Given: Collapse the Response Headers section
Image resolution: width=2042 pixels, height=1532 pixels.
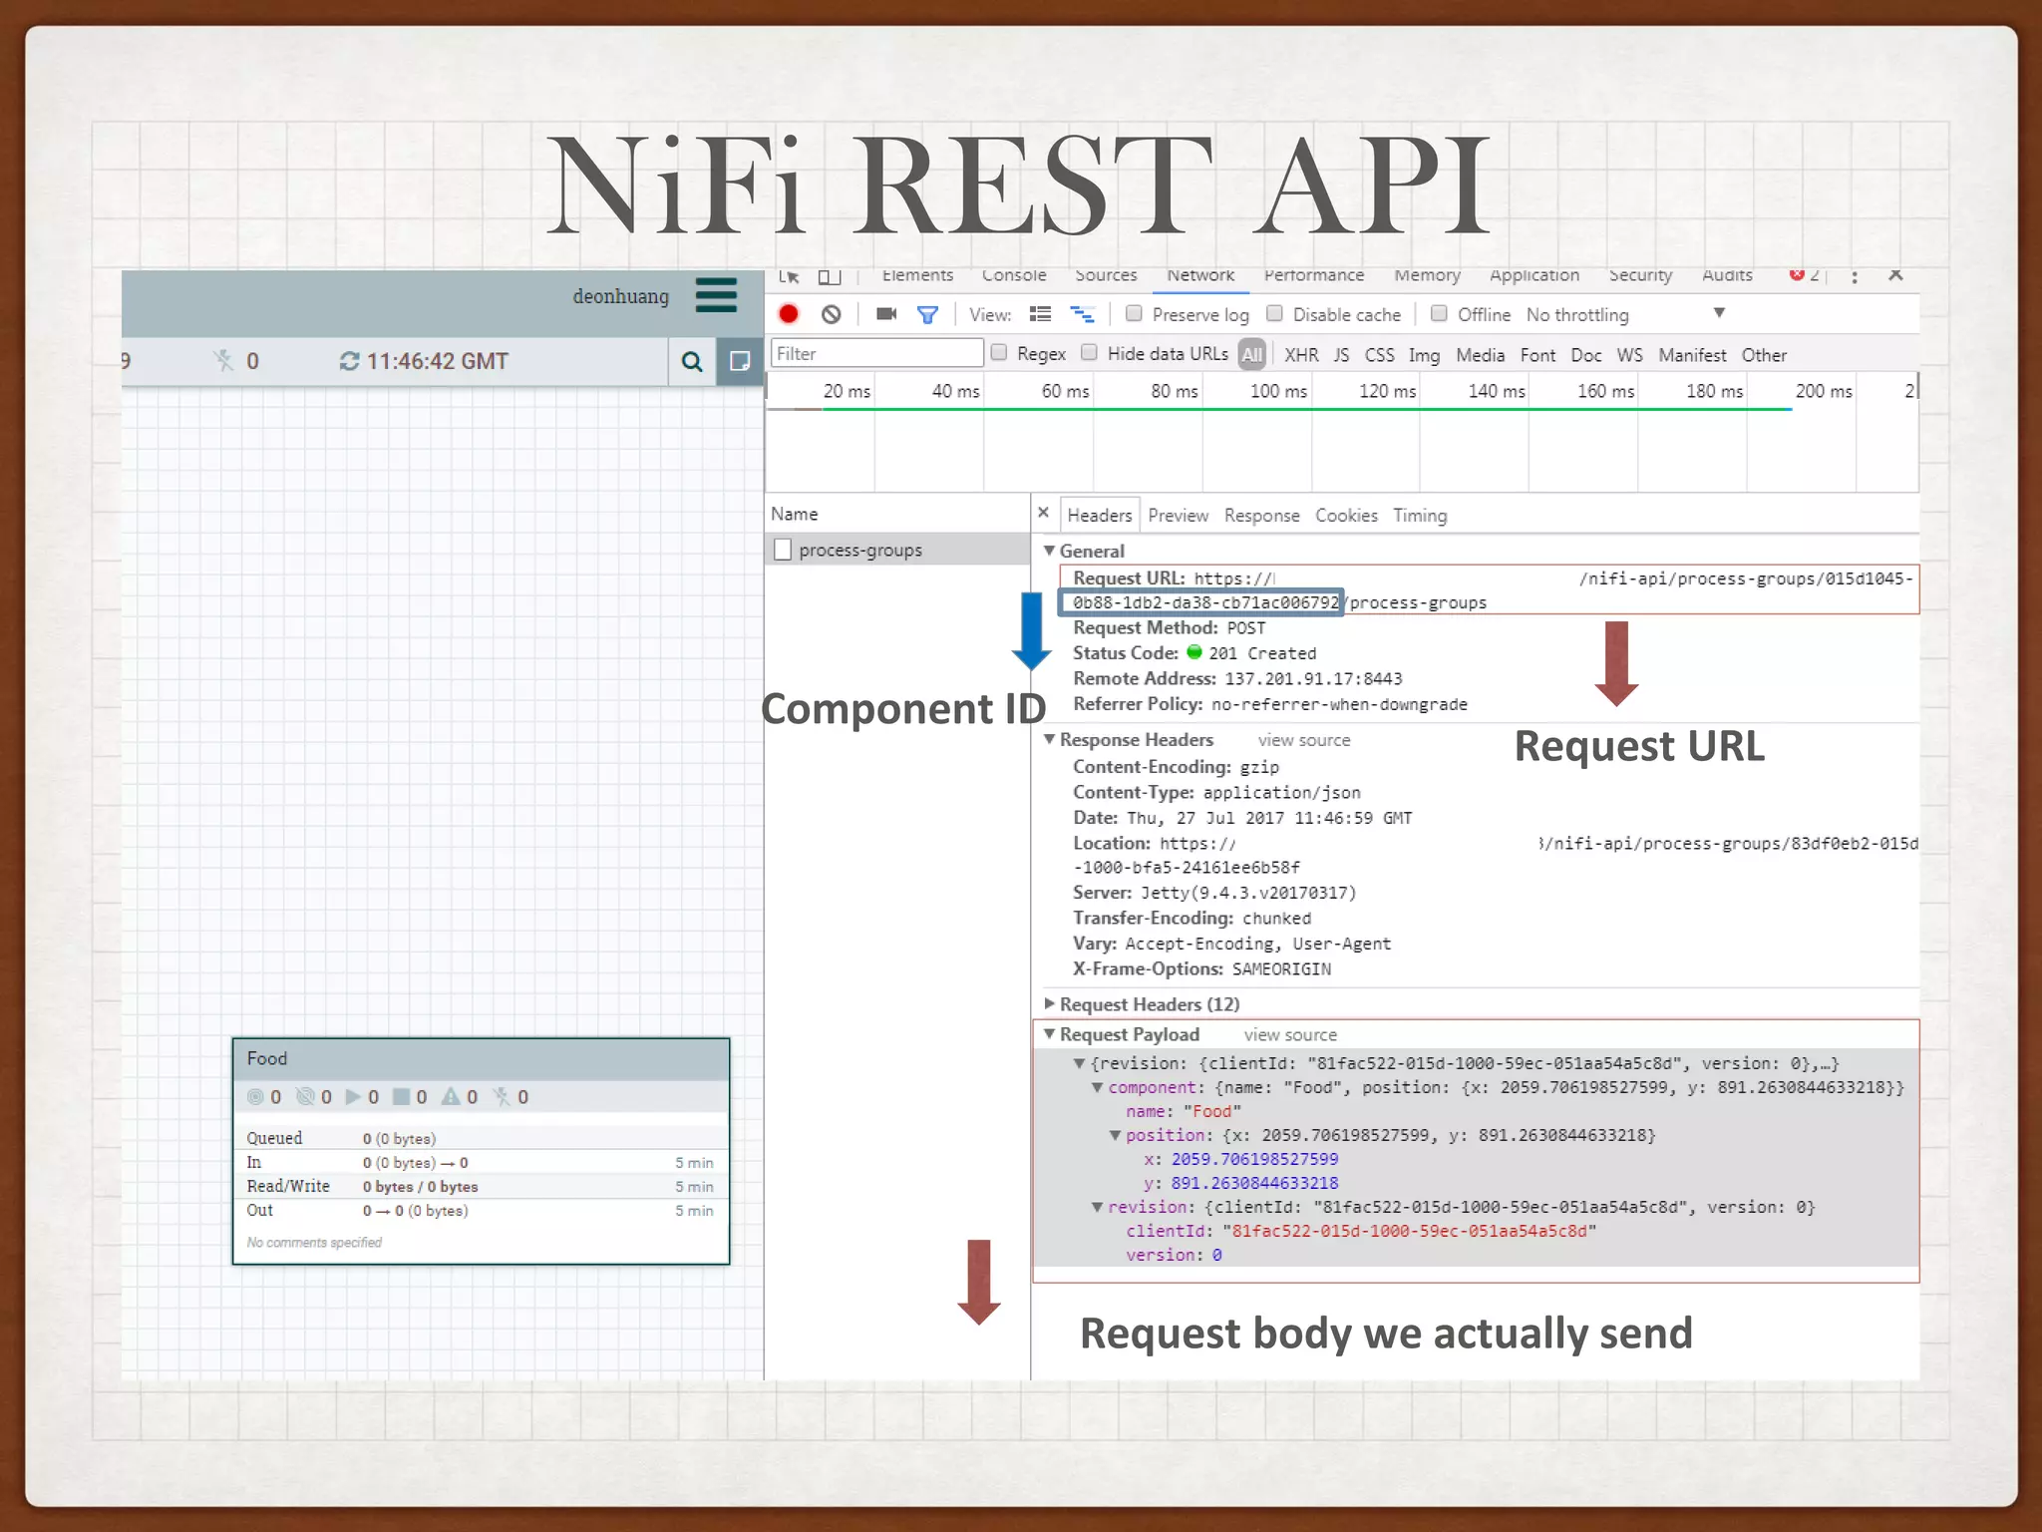Looking at the screenshot, I should click(x=1049, y=739).
